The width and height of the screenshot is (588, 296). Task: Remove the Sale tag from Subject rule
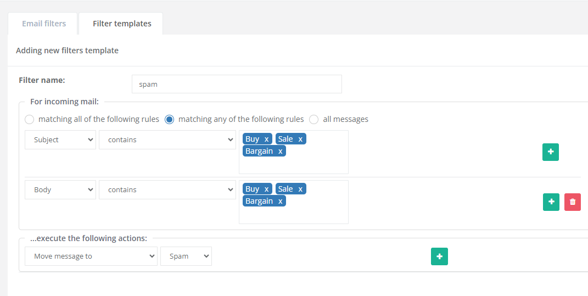coord(300,139)
